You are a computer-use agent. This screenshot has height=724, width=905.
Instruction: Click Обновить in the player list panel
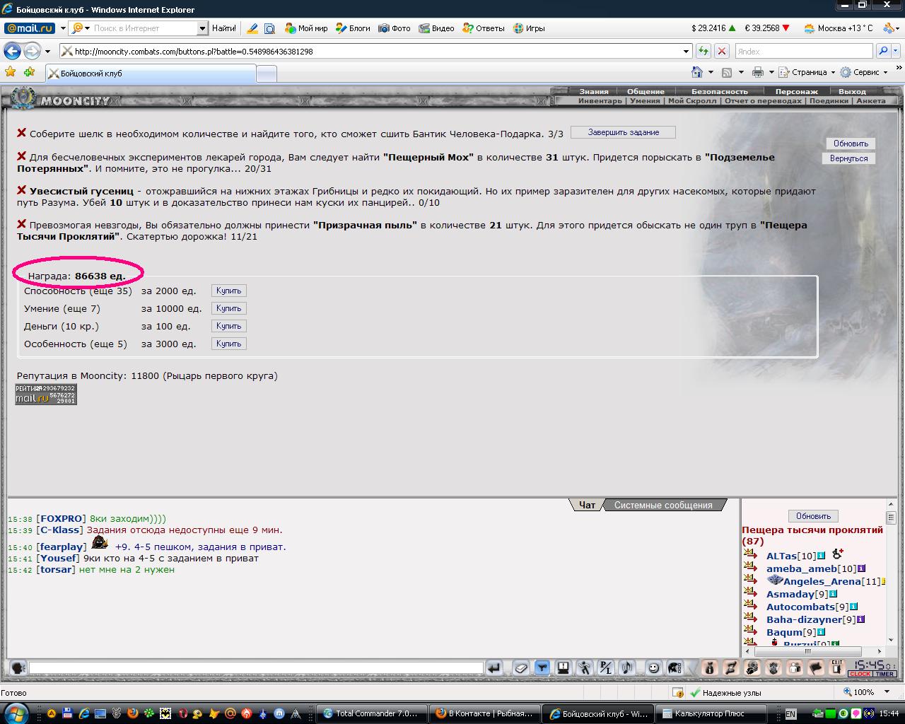click(813, 516)
